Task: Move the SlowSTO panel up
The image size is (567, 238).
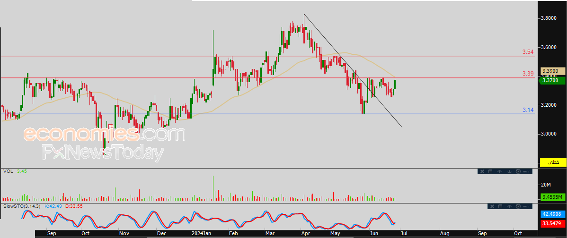Action: pos(510,206)
